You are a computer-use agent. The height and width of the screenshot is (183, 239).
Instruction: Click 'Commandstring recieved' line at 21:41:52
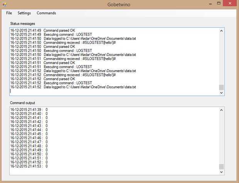pyautogui.click(x=63, y=75)
